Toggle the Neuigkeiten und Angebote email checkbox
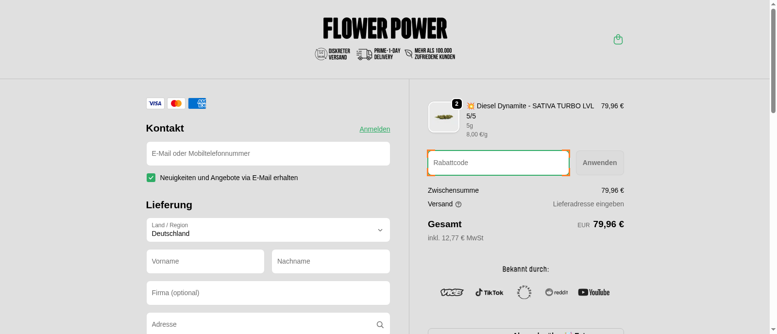 pyautogui.click(x=151, y=178)
